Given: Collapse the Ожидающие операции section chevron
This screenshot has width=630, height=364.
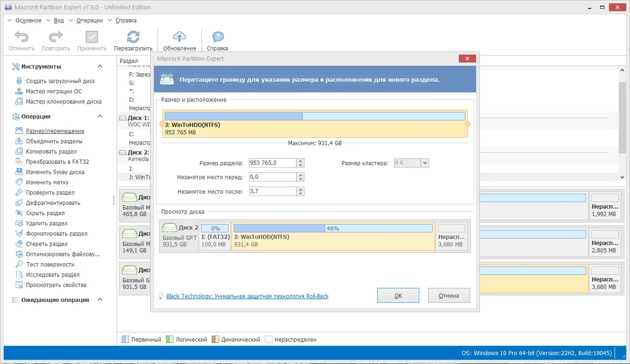Looking at the screenshot, I should (x=100, y=300).
